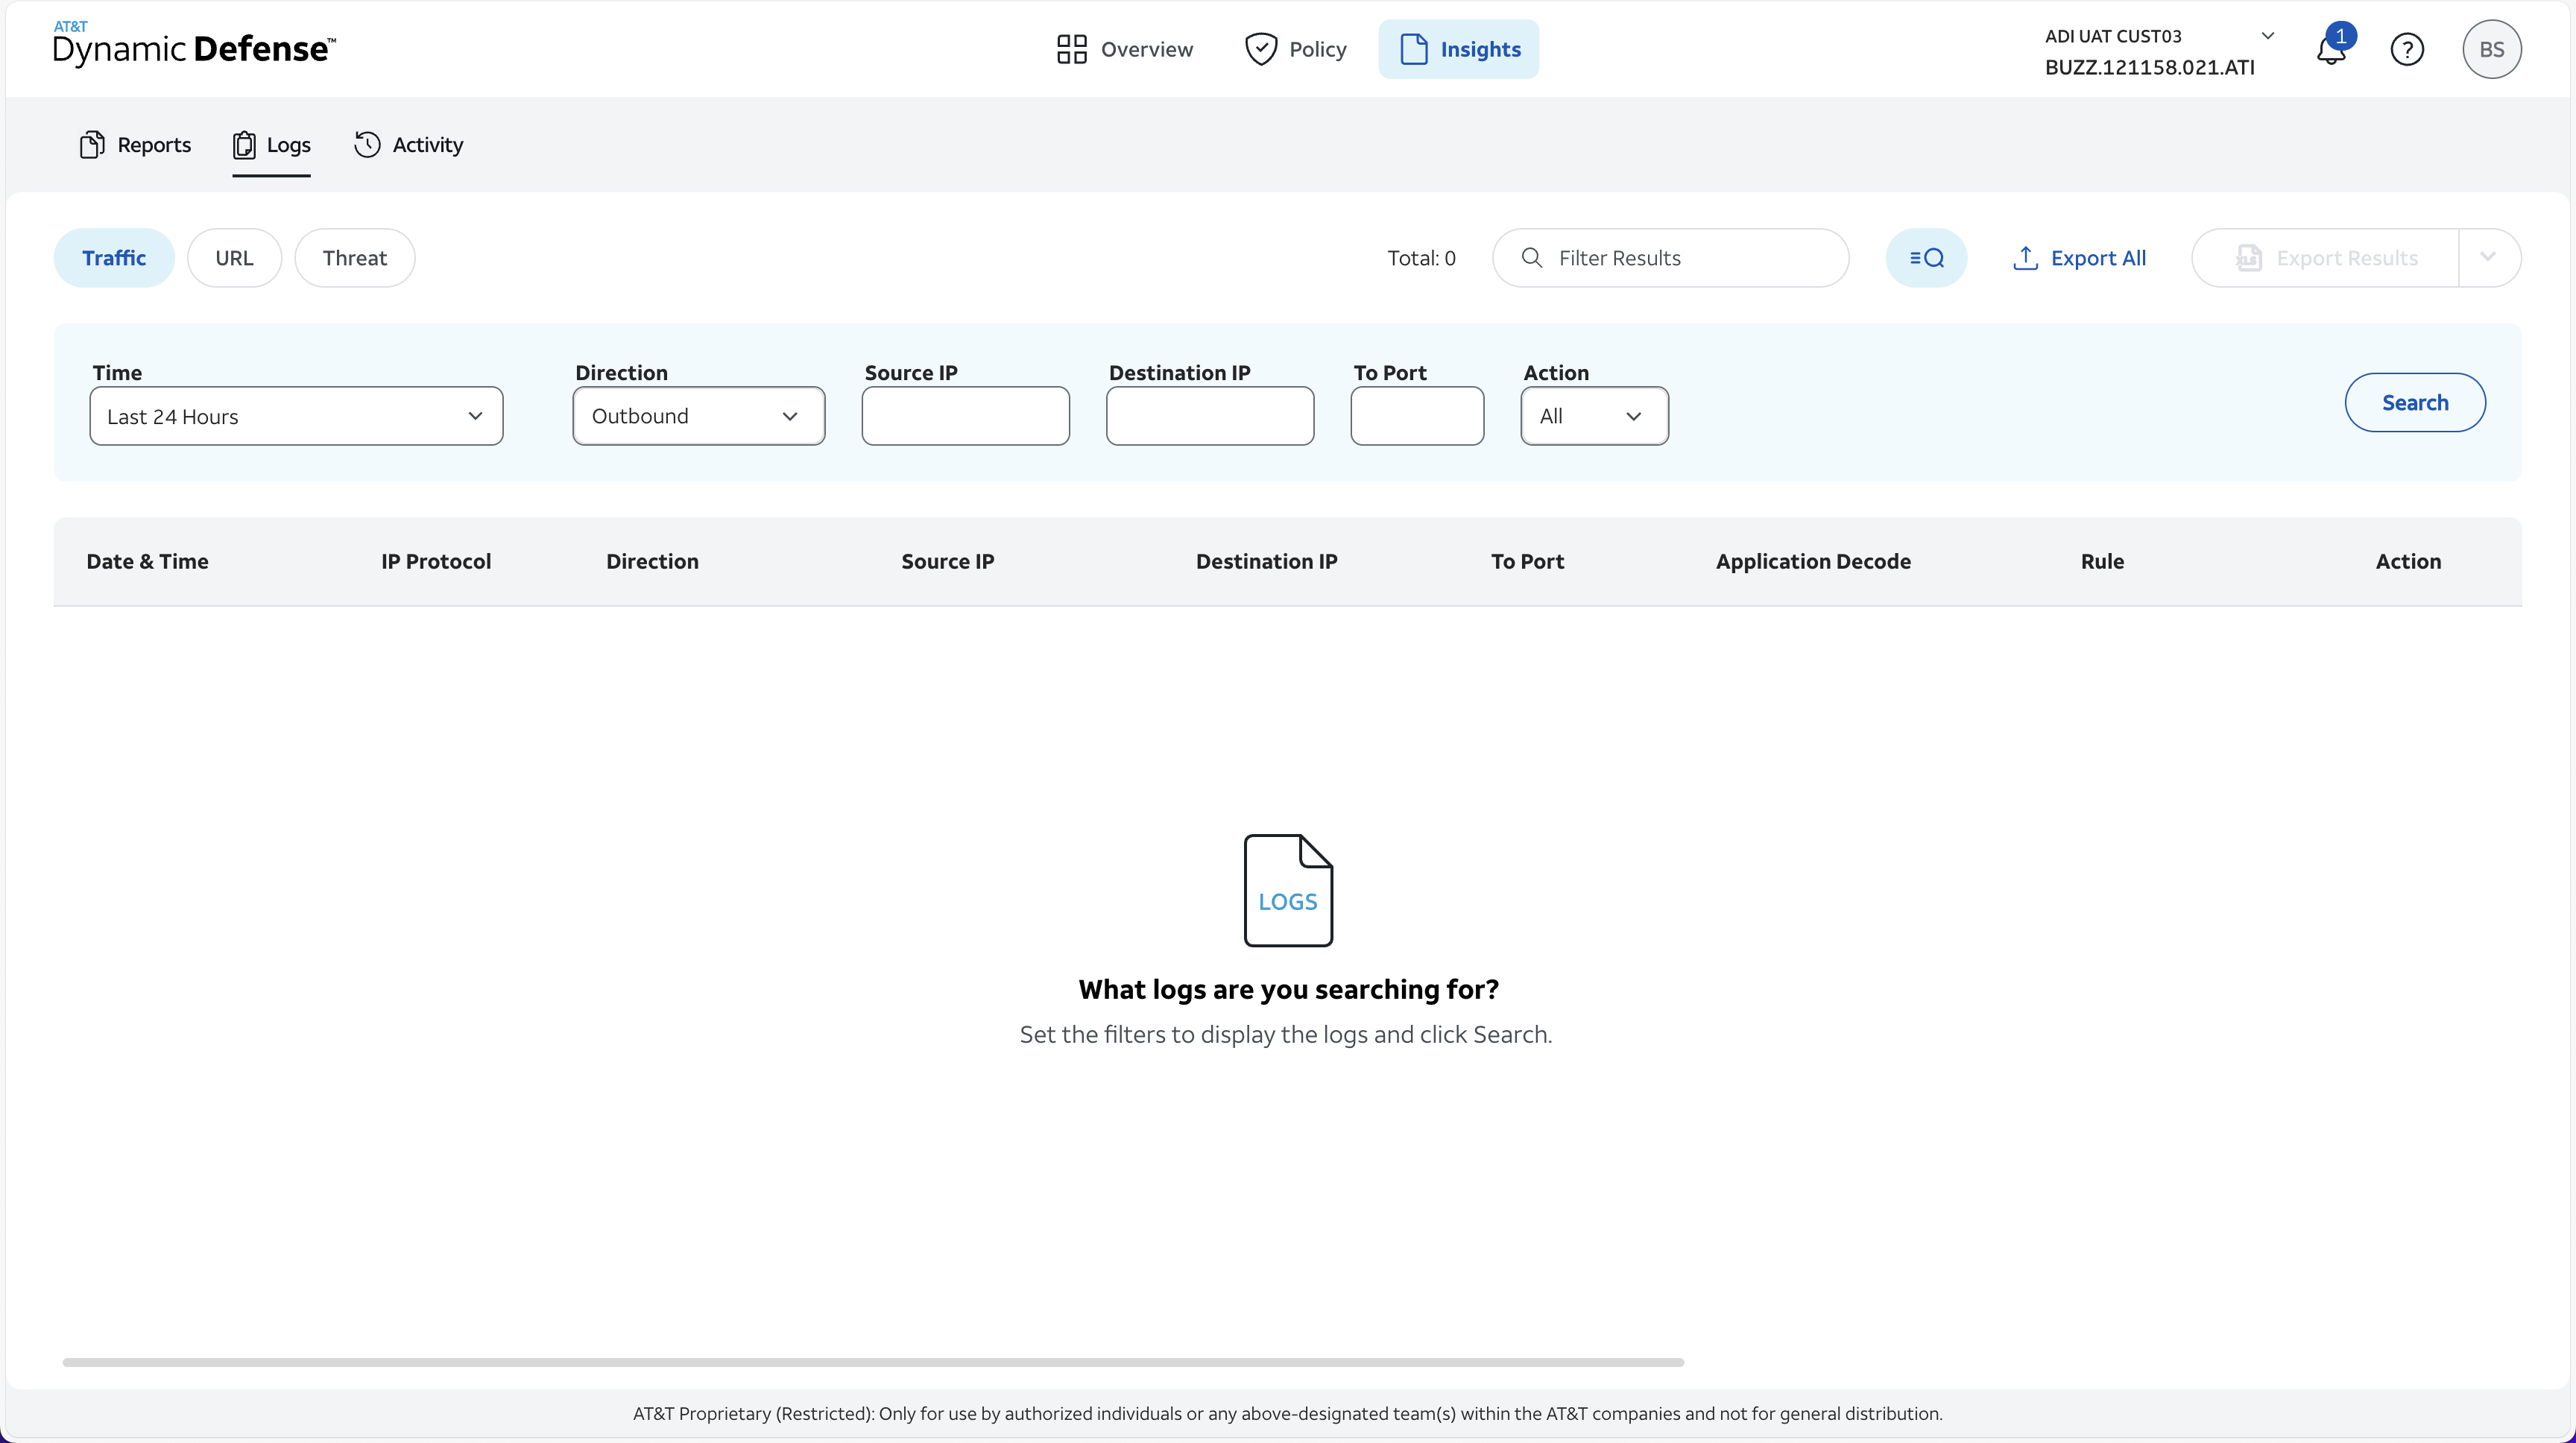
Task: Open the Insights tab
Action: coord(1458,49)
